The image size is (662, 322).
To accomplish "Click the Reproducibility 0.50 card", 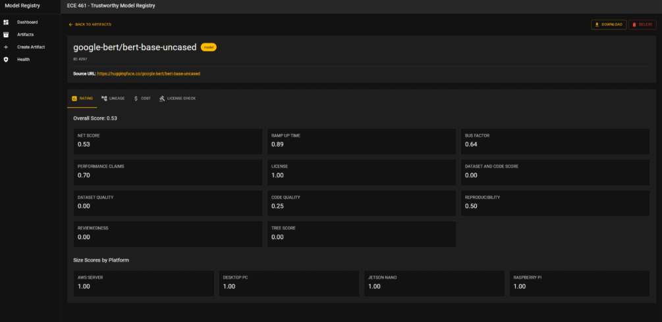I will (555, 203).
